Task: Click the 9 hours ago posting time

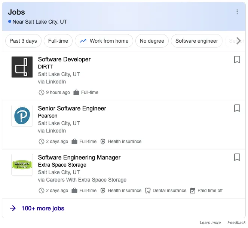Action: (x=58, y=92)
